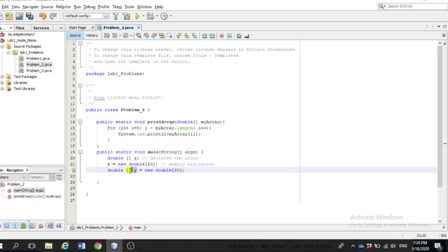Open the Refactor menu
This screenshot has height=252, width=448.
click(x=63, y=7)
